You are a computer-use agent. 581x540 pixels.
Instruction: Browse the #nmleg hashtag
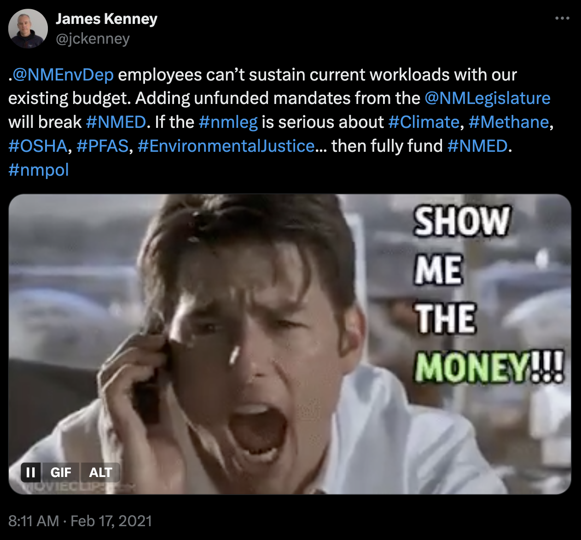(228, 122)
